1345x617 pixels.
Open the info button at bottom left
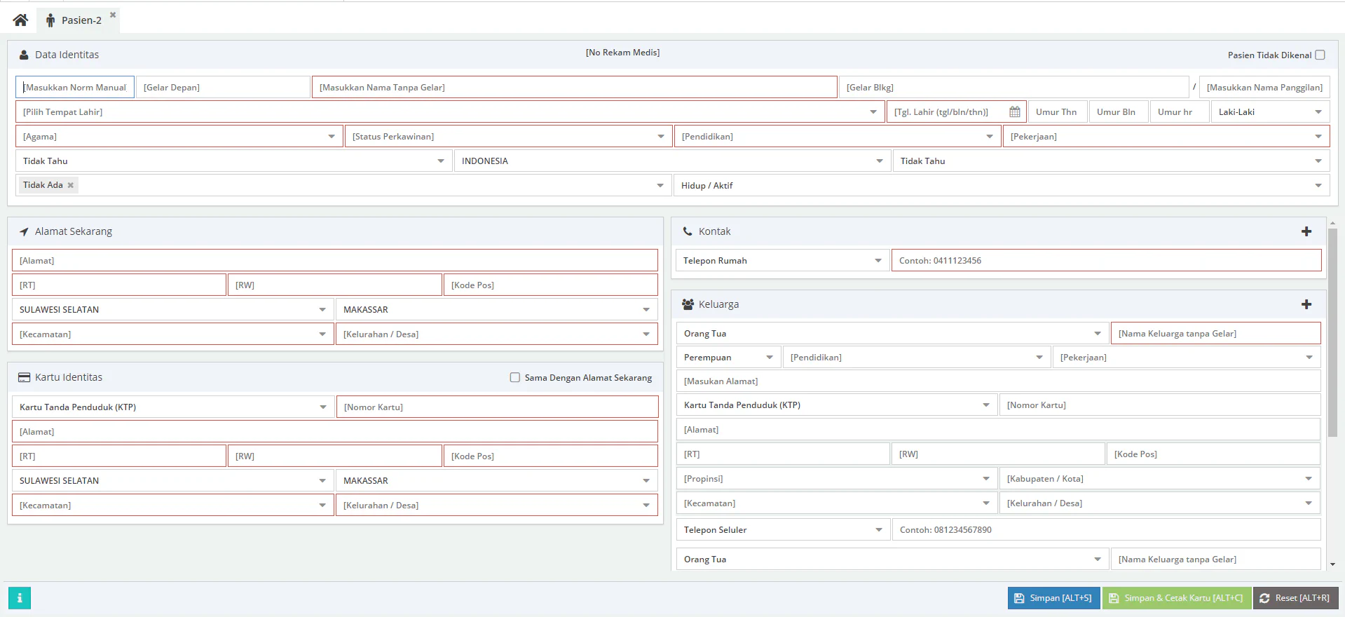20,598
